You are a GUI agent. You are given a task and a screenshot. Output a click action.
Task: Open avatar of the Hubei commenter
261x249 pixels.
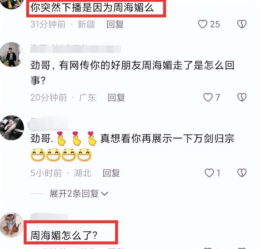[12, 128]
